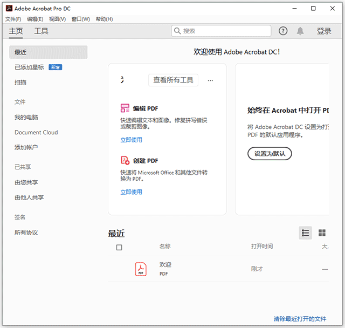
Task: Click the 刚才 opened-time cell
Action: pos(257,269)
